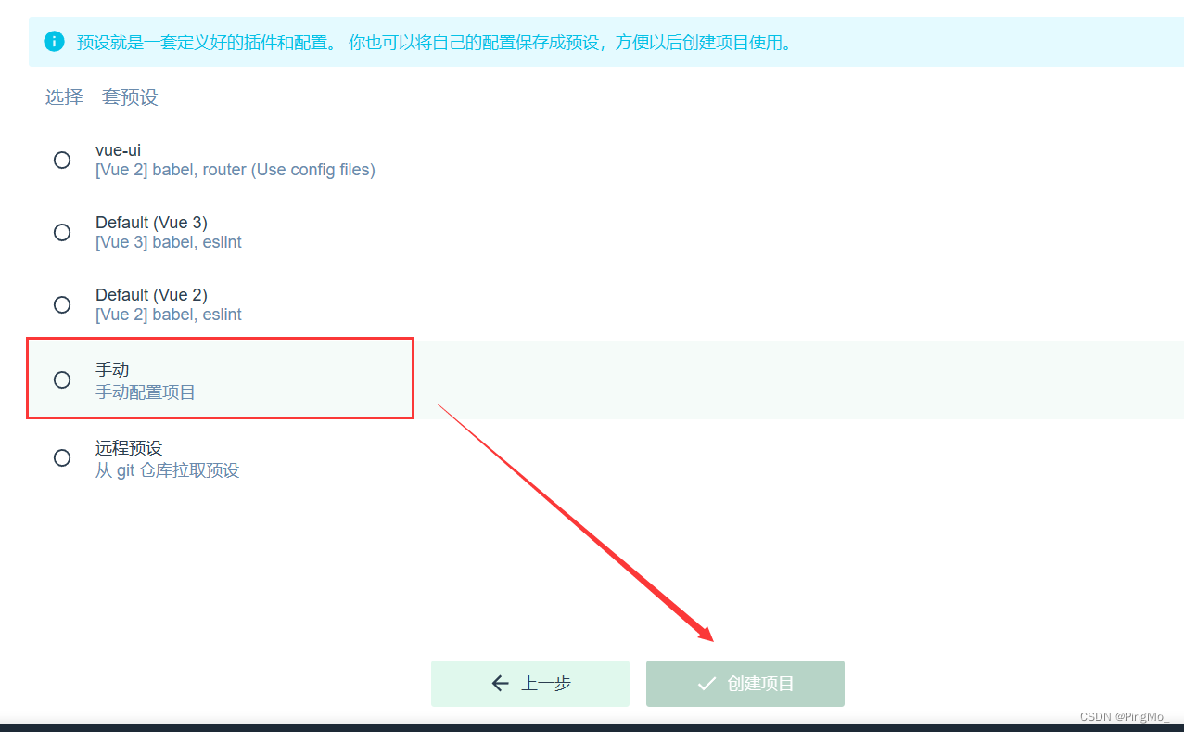
Task: Click the '远程预设' preset title
Action: (129, 448)
